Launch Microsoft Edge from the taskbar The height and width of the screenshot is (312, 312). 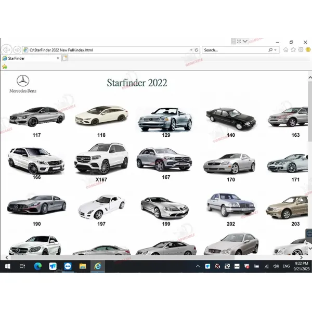coord(37,266)
